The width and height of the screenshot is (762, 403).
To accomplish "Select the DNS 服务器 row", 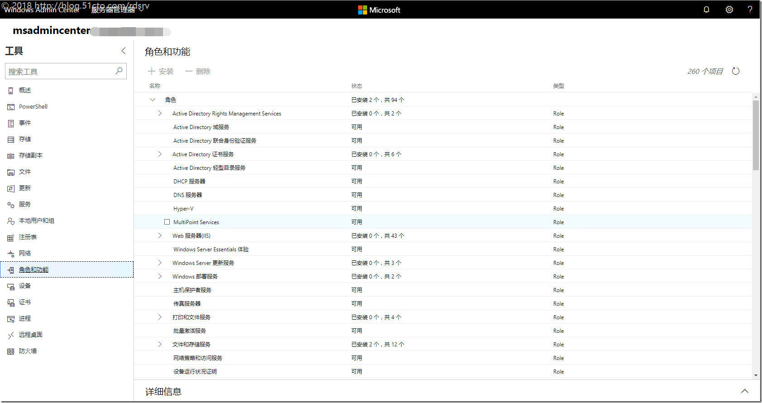I will (443, 195).
